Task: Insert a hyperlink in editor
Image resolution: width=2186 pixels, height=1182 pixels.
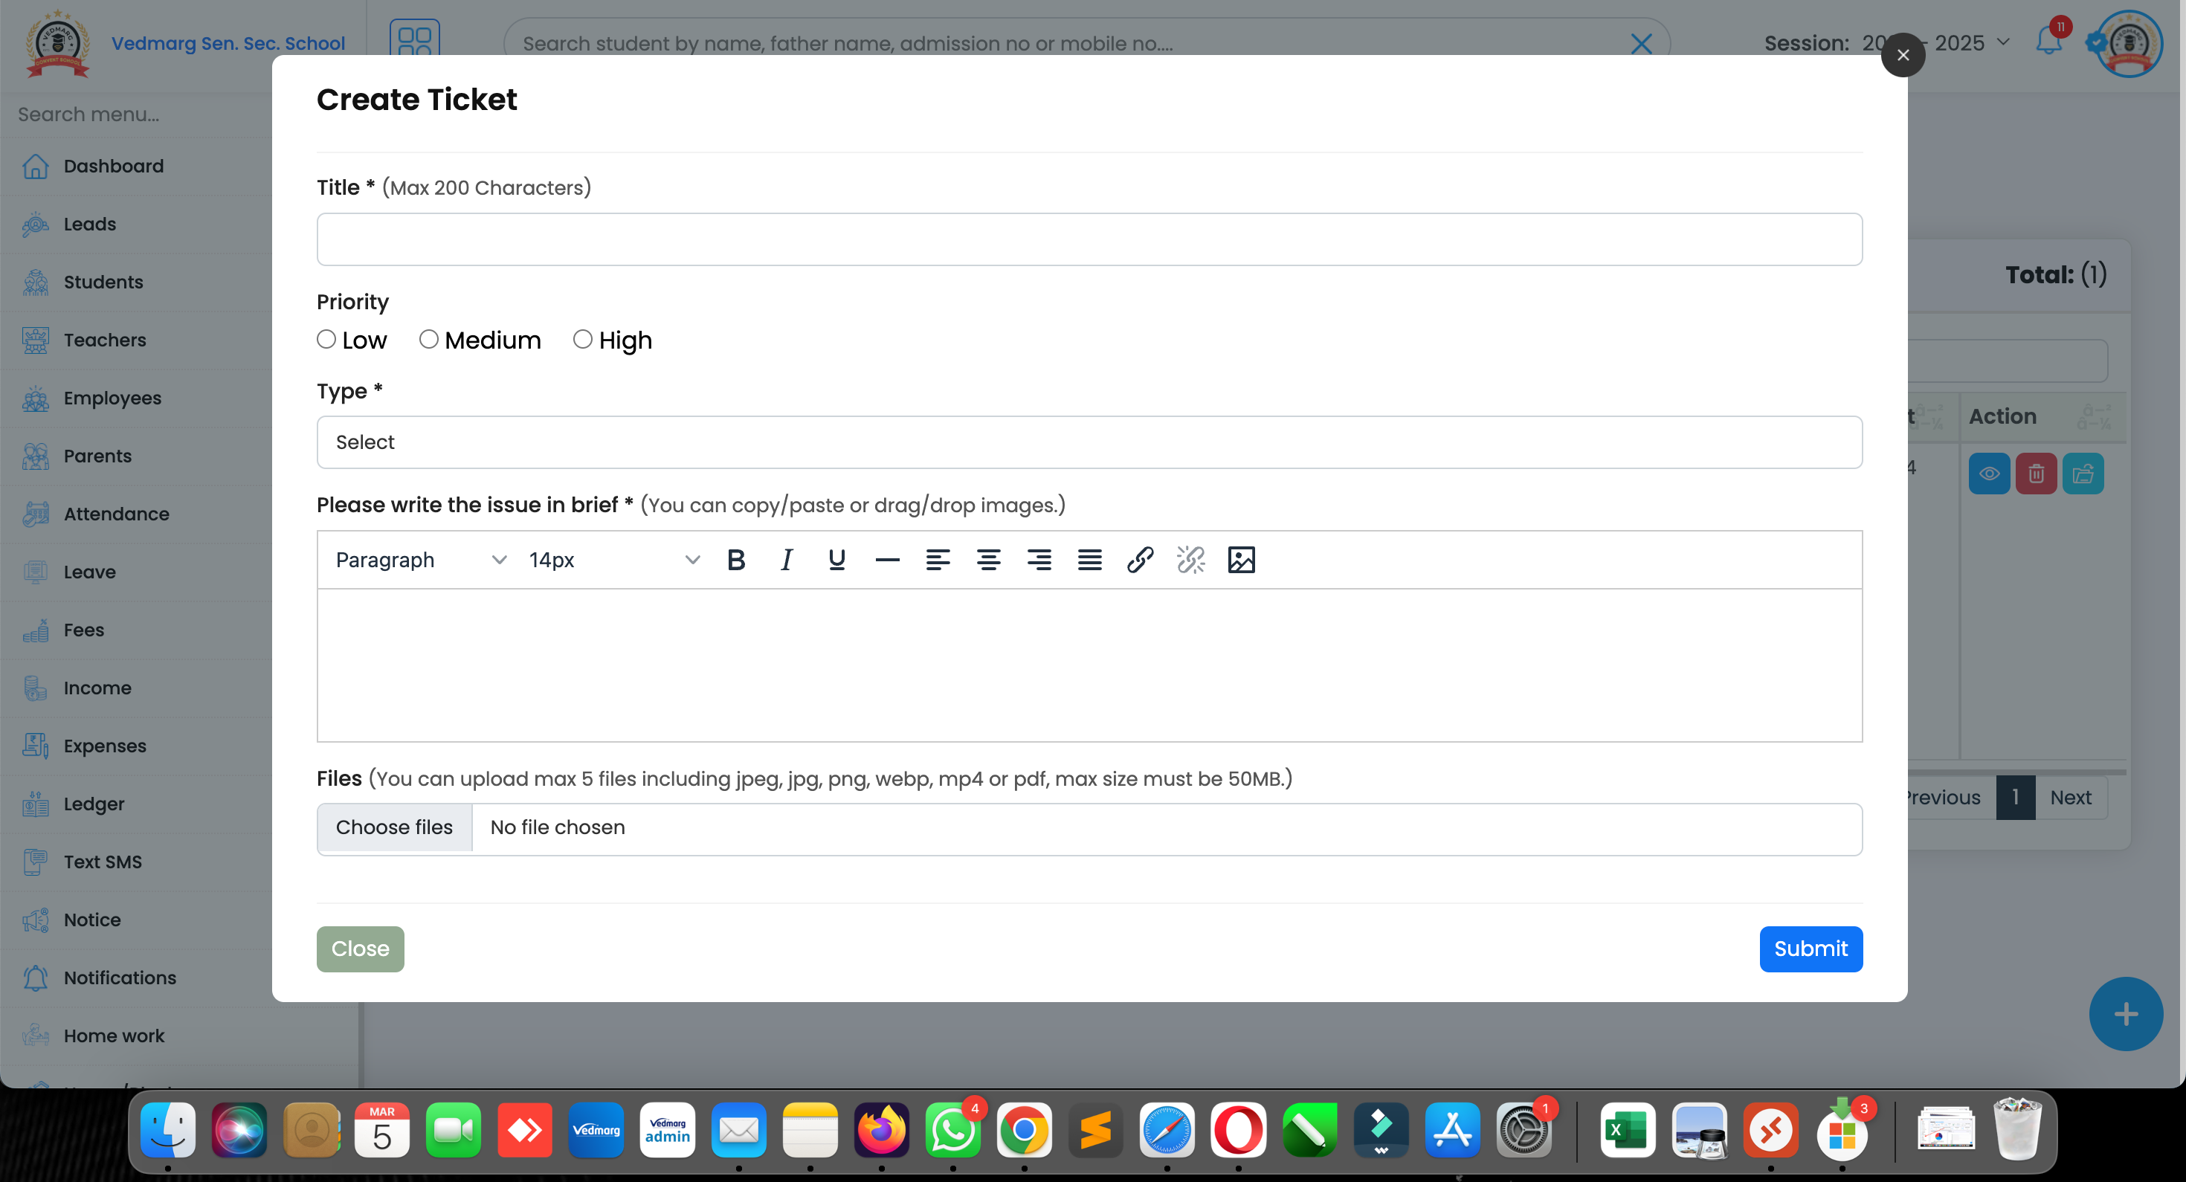Action: click(x=1140, y=560)
